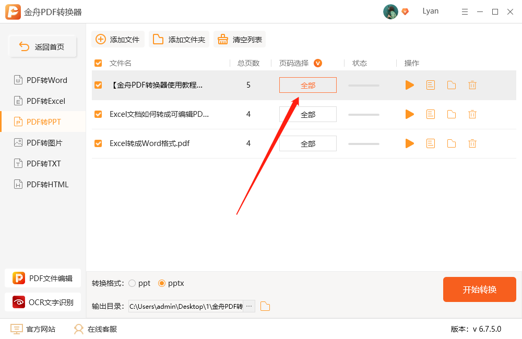Click progress bar of Excel转成Word格式.pdf row
The width and height of the screenshot is (522, 339).
(x=363, y=144)
